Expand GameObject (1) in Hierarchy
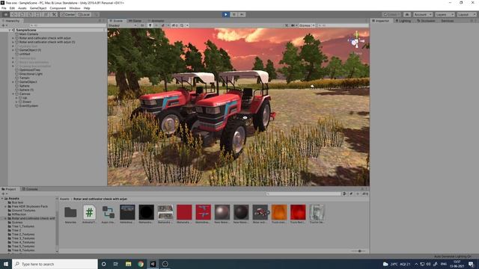The height and width of the screenshot is (269, 479). pyautogui.click(x=13, y=50)
